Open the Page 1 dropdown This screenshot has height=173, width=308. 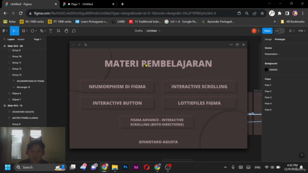pyautogui.click(x=38, y=39)
